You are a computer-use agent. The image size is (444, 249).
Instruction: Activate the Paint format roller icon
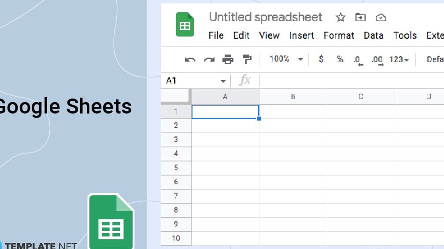click(x=247, y=59)
